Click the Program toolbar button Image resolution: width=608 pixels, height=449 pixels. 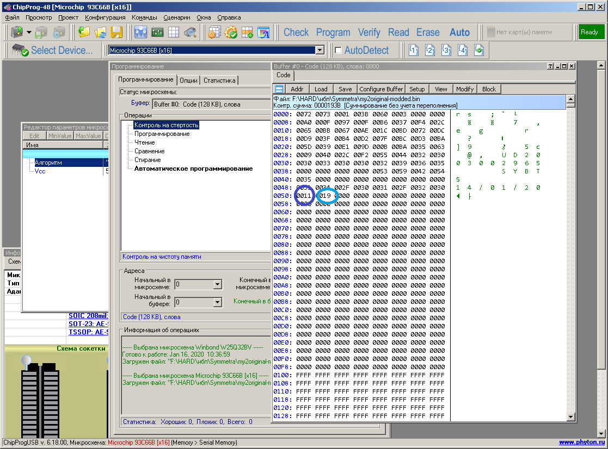click(x=333, y=32)
